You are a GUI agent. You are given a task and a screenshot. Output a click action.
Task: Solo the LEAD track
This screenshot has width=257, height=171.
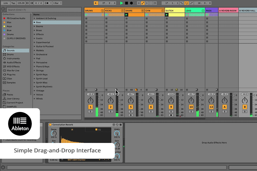click(191, 112)
